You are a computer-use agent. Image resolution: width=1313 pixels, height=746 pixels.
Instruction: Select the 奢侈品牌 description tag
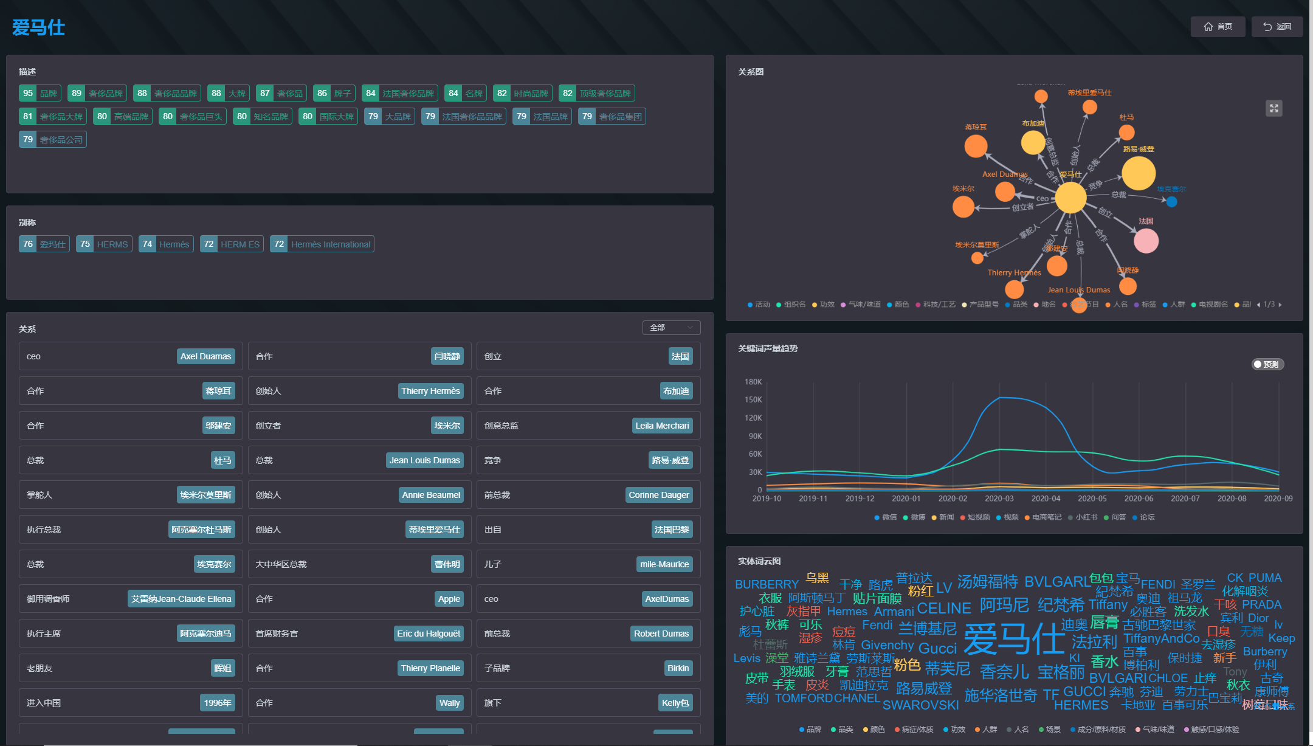click(x=97, y=94)
